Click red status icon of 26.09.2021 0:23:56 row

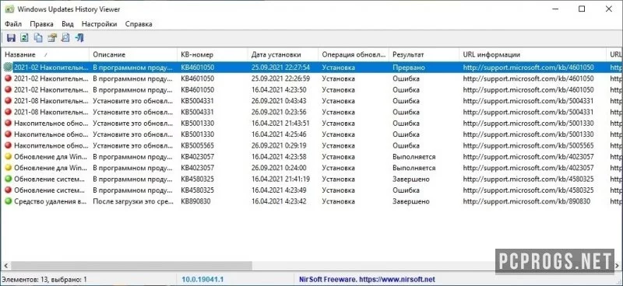click(x=8, y=112)
